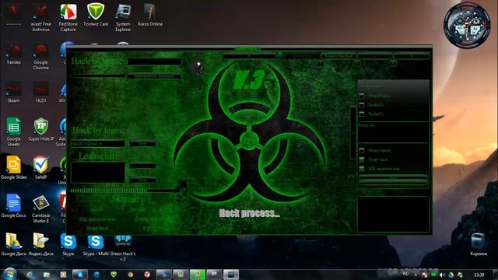Select Karos Online desktop icon

tap(150, 16)
